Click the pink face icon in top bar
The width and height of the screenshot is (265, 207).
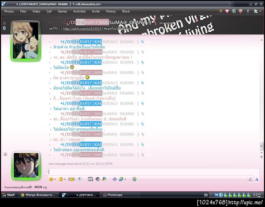click(x=241, y=11)
